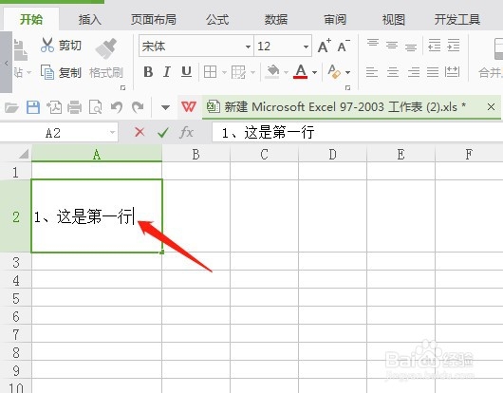Align text to vertical middle
The image size is (503, 393).
[392, 45]
